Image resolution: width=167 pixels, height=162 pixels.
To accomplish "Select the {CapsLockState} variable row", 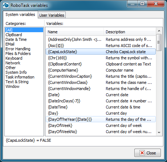I will pyautogui.click(x=101, y=52).
